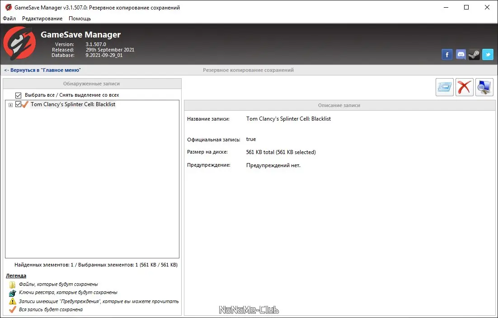Select Tom Clancy's Splinter Cell: Blacklist entry
498x318 pixels.
click(x=73, y=104)
